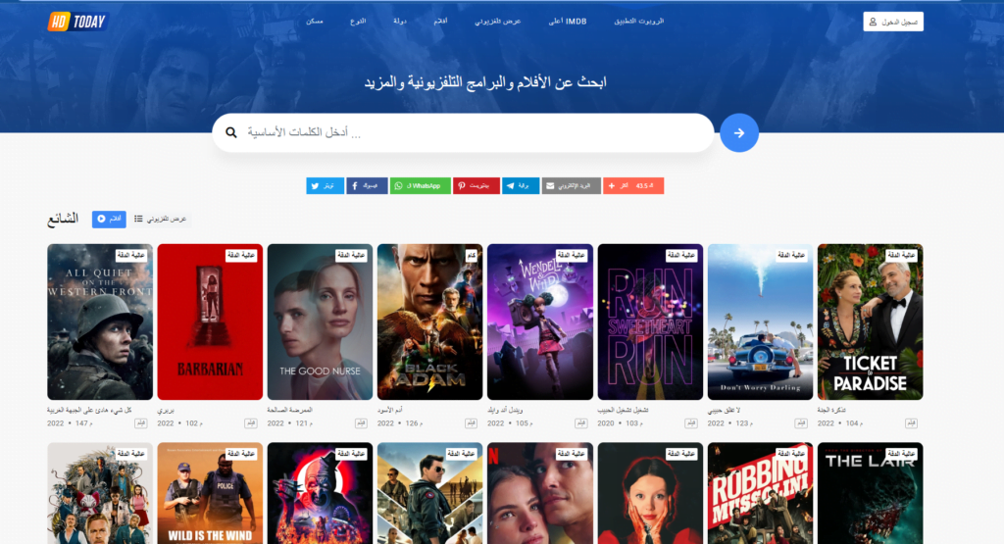Open the Android app nav item
This screenshot has height=544, width=1004.
coord(638,22)
